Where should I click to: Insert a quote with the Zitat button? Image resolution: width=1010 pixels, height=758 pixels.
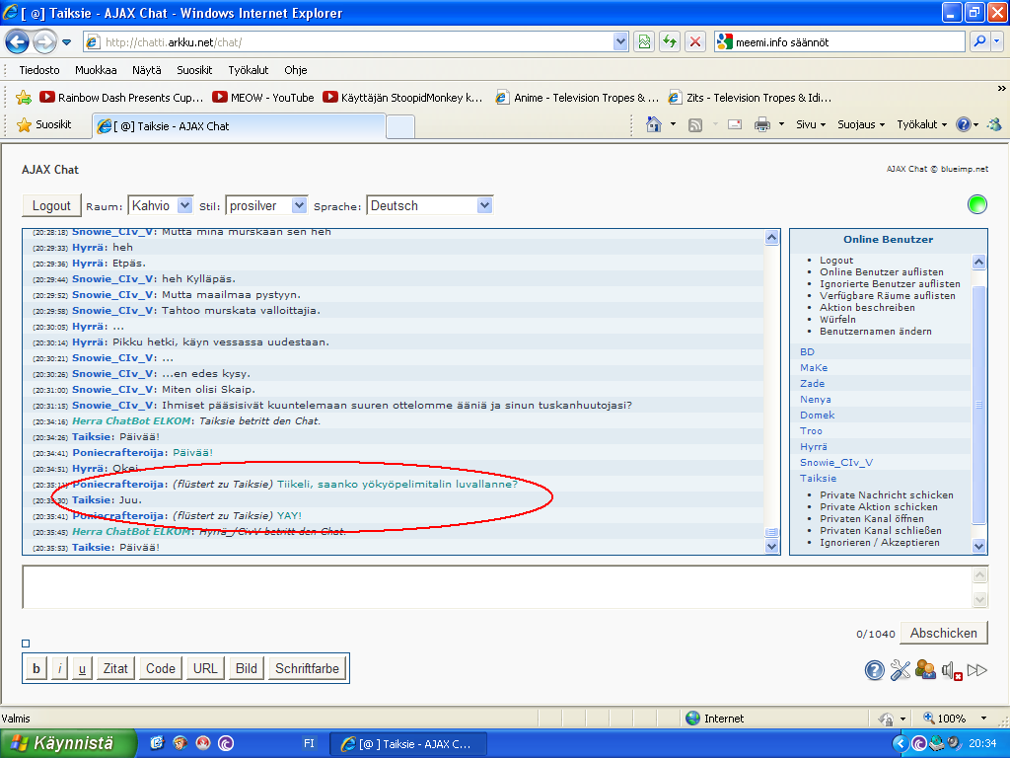click(x=115, y=668)
